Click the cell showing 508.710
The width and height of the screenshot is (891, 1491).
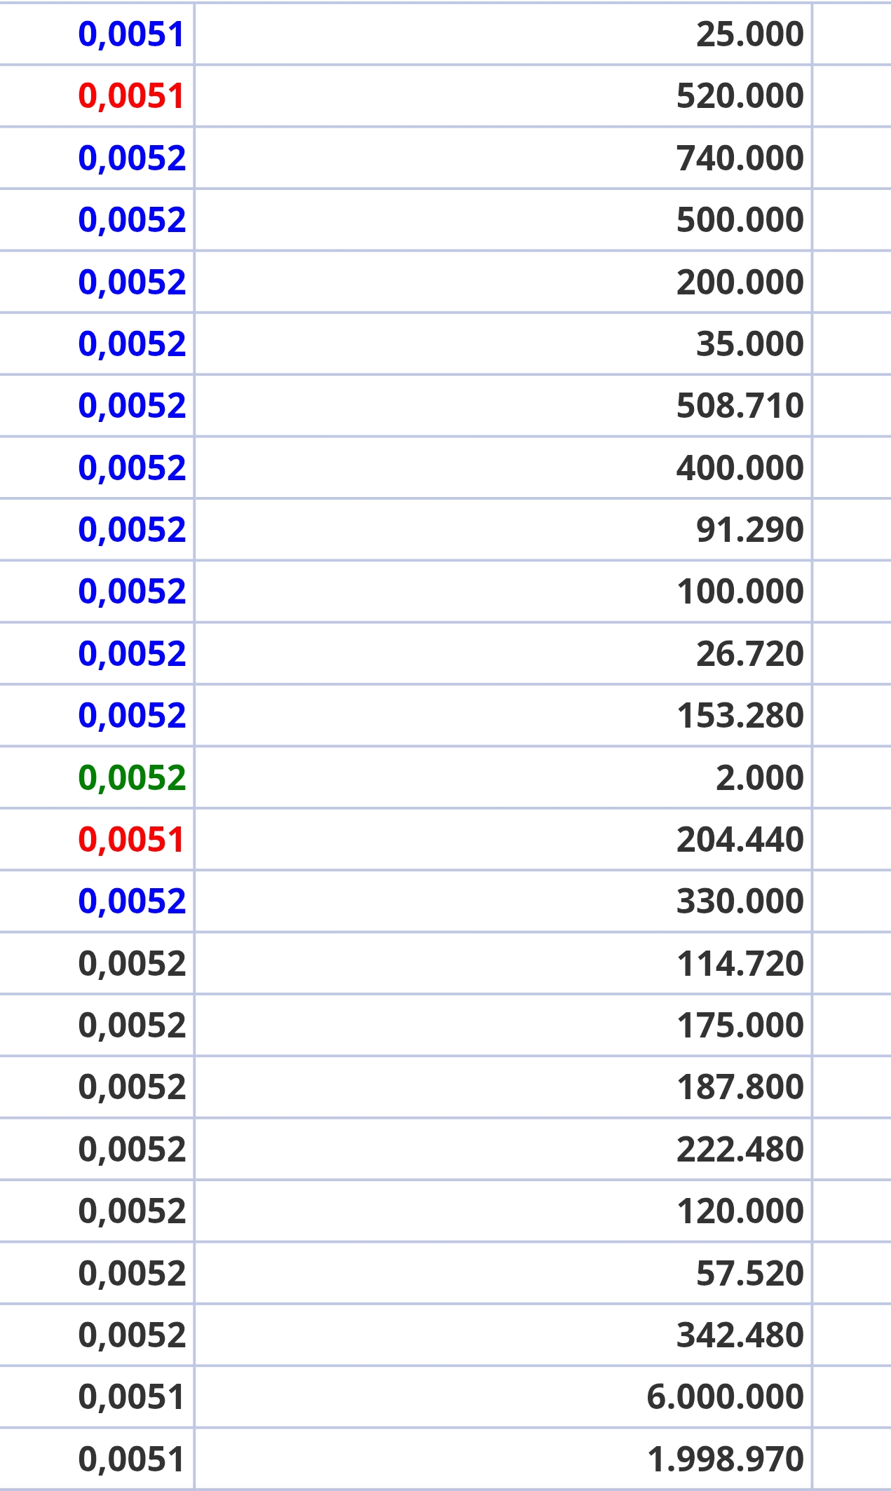503,405
